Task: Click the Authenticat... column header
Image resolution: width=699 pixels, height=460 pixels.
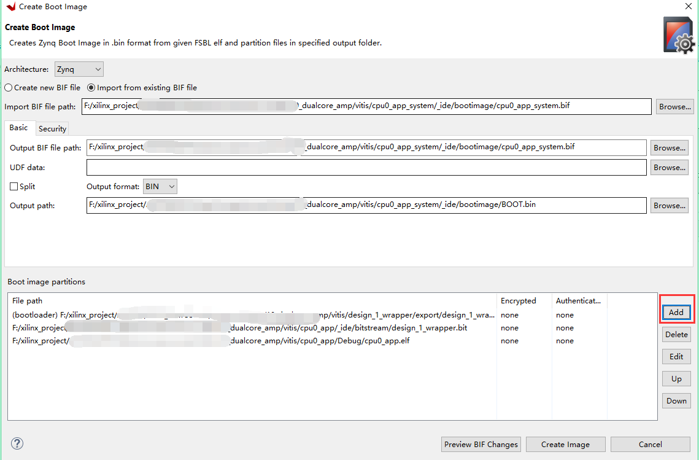Action: 579,301
